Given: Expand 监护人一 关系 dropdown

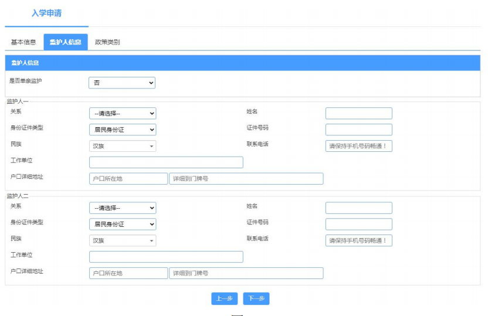Looking at the screenshot, I should coord(123,113).
